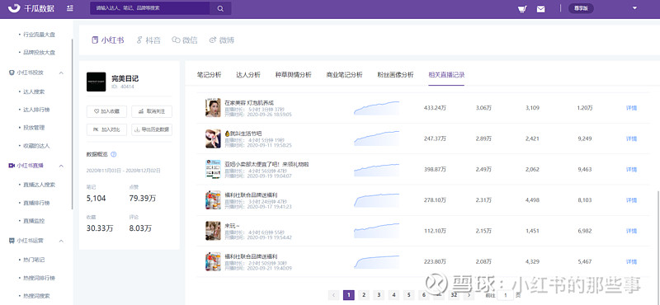Open 直播监控 in the sidebar
The width and height of the screenshot is (660, 305).
(34, 220)
